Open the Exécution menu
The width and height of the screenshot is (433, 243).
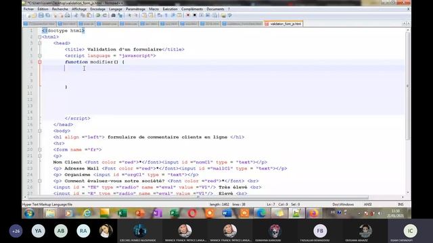pyautogui.click(x=170, y=9)
